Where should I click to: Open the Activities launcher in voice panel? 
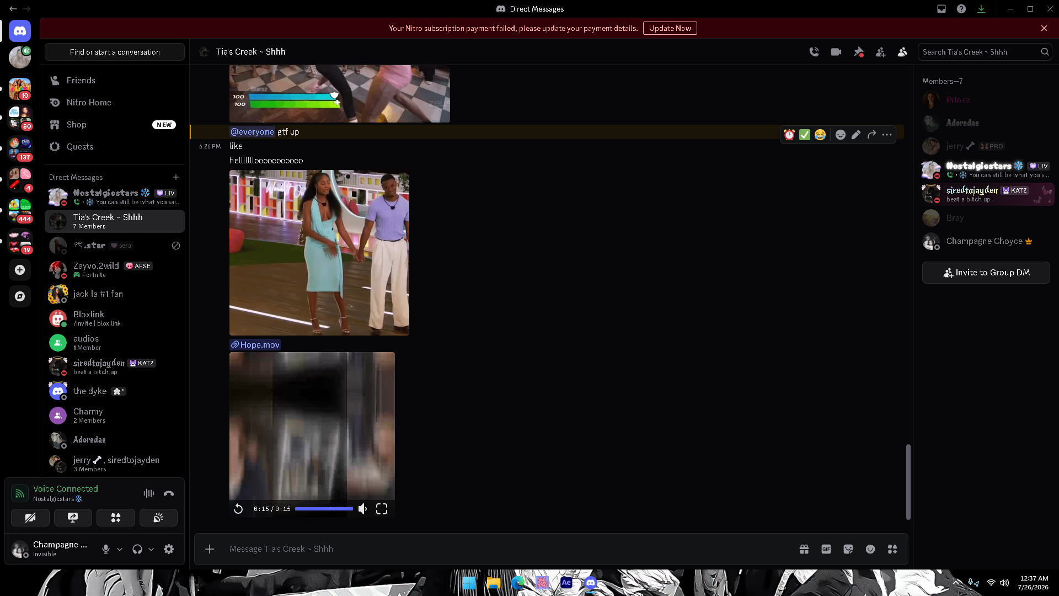tap(116, 518)
